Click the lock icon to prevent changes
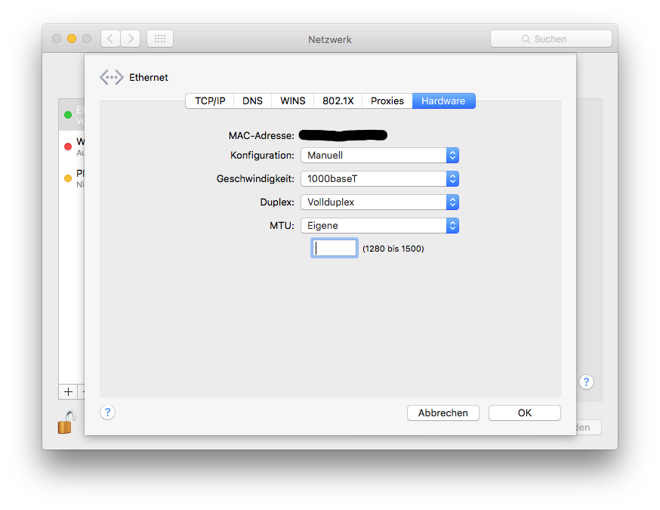 pos(66,422)
